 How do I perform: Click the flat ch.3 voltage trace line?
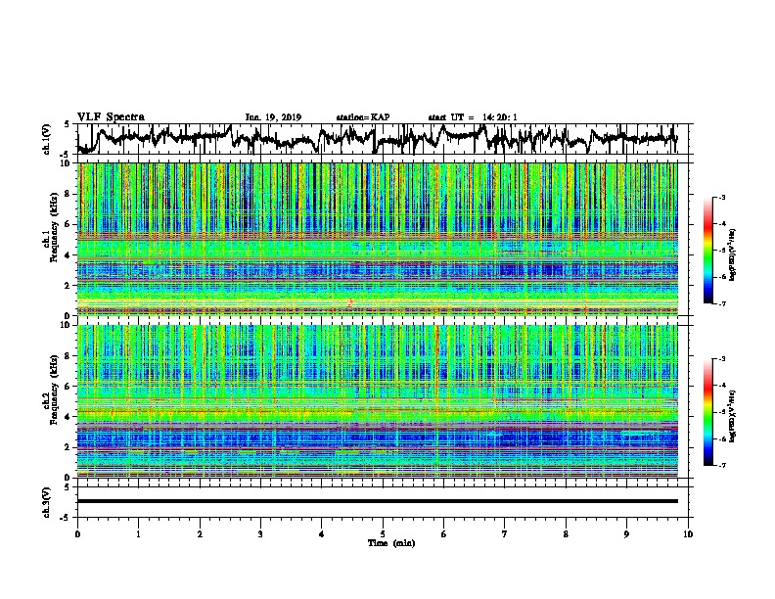click(377, 501)
